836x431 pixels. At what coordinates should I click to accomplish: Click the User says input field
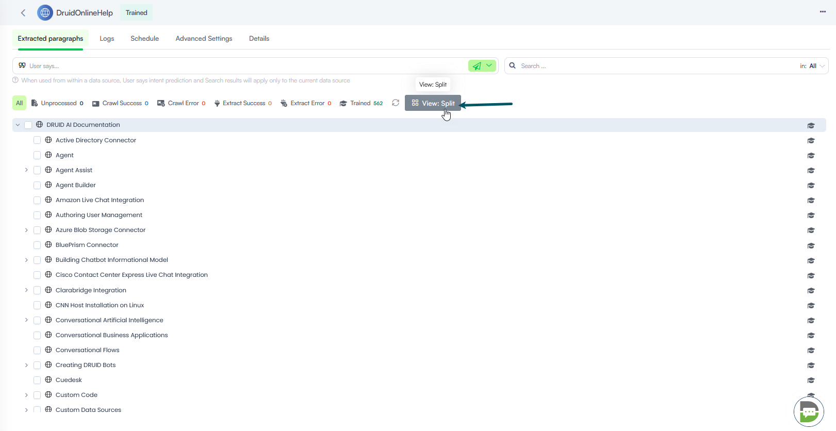pyautogui.click(x=247, y=66)
